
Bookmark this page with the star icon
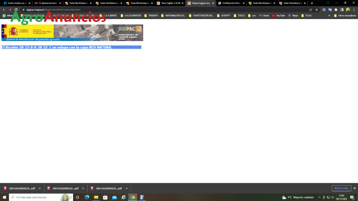pos(316,10)
